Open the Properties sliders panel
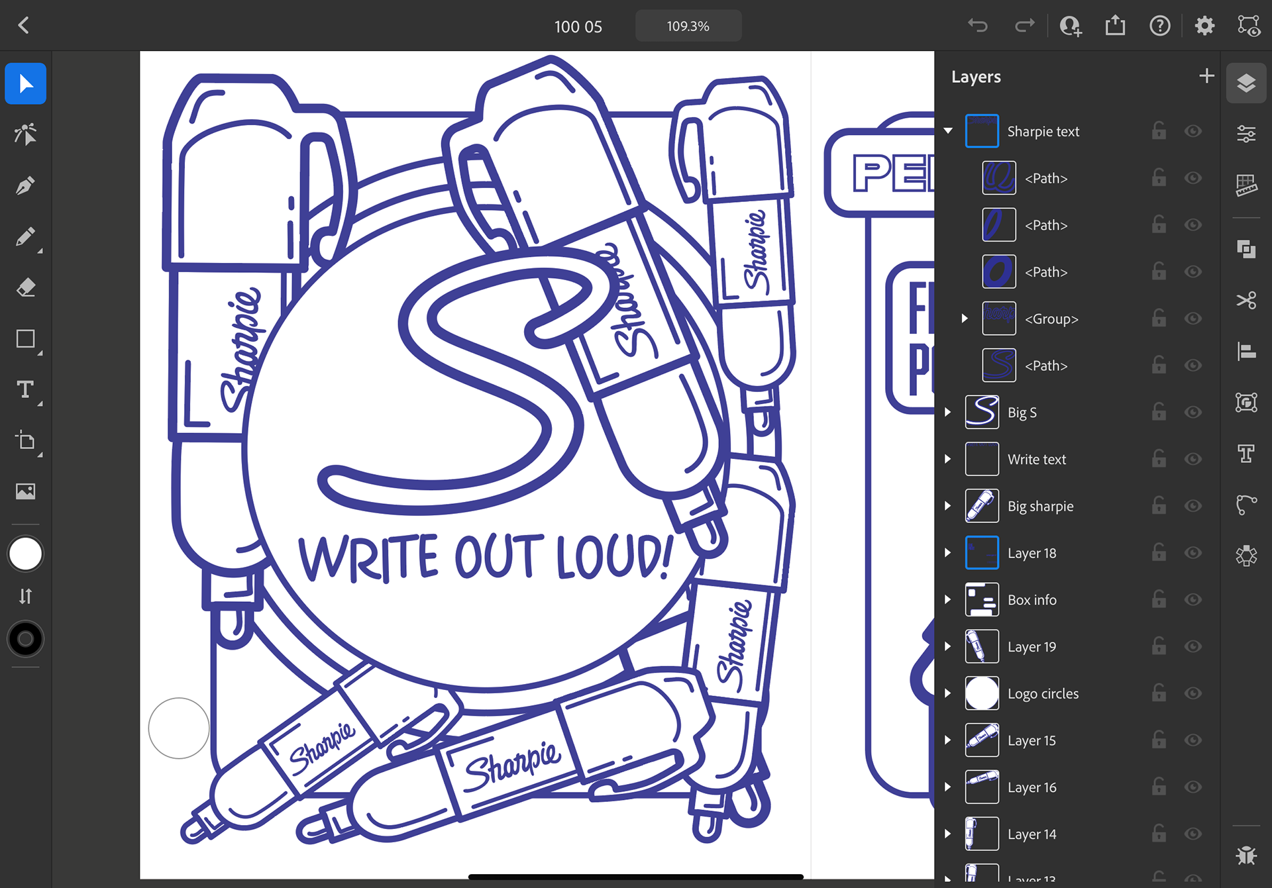This screenshot has width=1272, height=888. tap(1246, 134)
